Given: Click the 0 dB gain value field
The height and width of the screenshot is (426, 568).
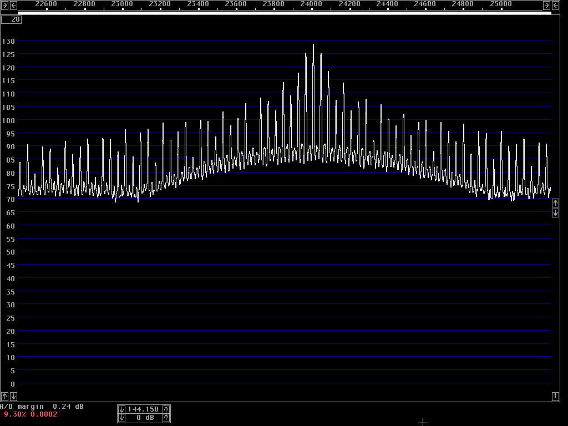Looking at the screenshot, I should pos(144,418).
